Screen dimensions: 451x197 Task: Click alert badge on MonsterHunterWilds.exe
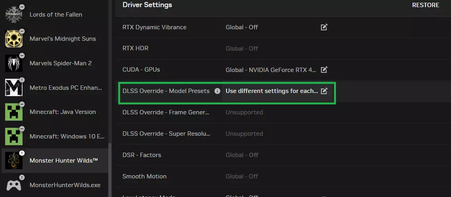[x=22, y=177]
